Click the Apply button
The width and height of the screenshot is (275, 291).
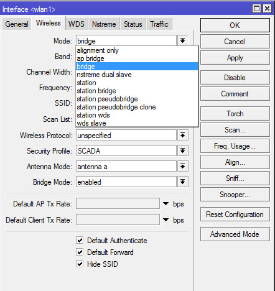click(235, 58)
